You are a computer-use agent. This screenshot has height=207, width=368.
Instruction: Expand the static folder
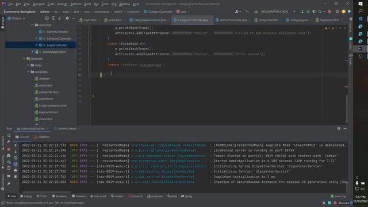tap(28, 65)
